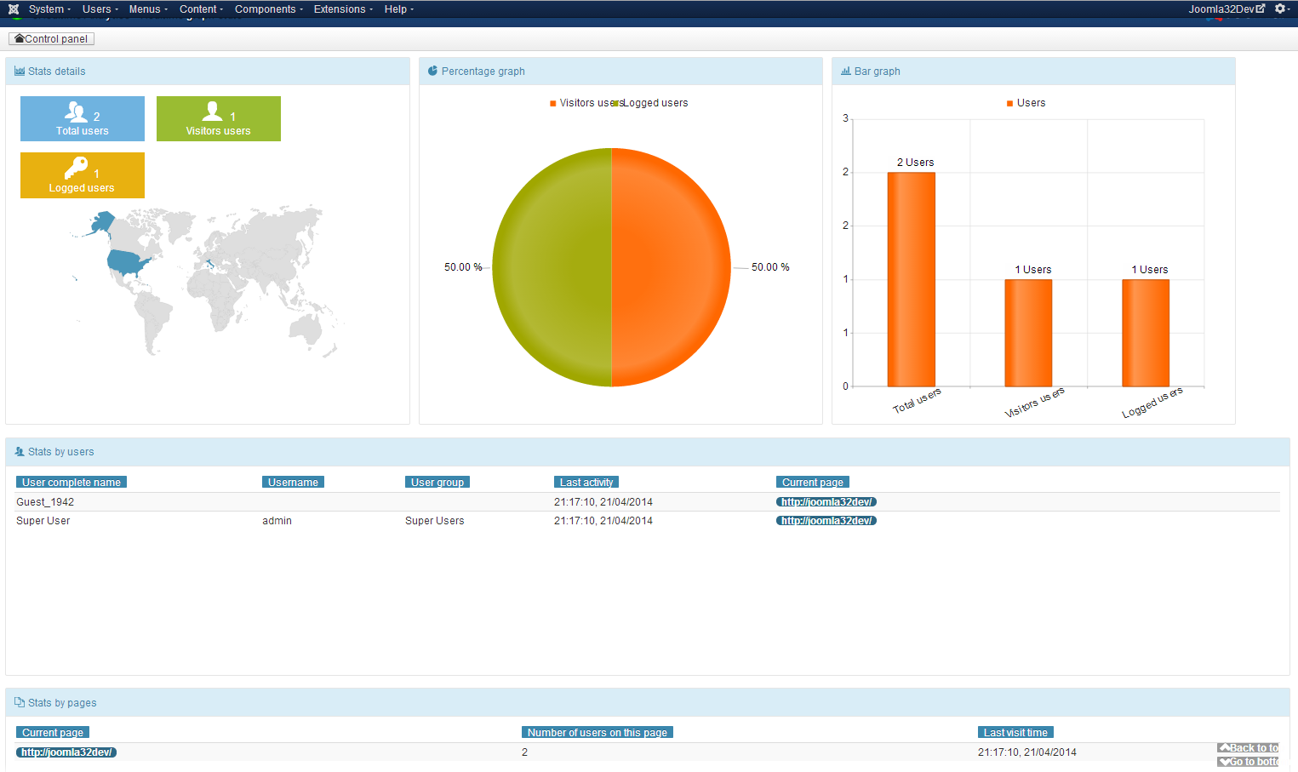The height and width of the screenshot is (772, 1298).
Task: Open the Menus dropdown
Action: 148,9
